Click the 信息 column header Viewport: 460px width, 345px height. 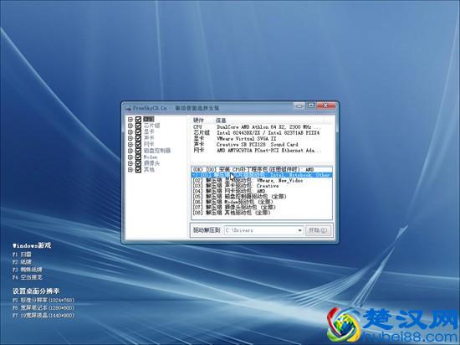coord(221,121)
